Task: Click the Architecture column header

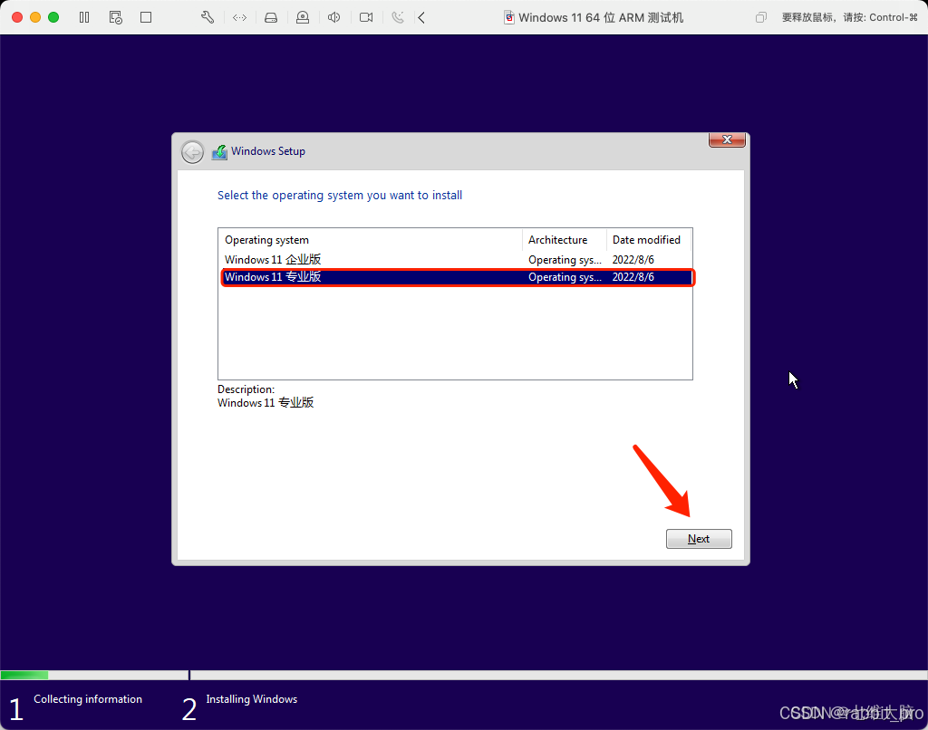Action: coord(565,240)
